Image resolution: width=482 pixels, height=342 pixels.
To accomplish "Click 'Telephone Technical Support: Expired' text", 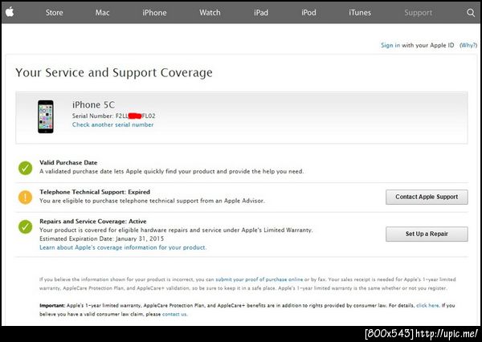I will [x=95, y=192].
